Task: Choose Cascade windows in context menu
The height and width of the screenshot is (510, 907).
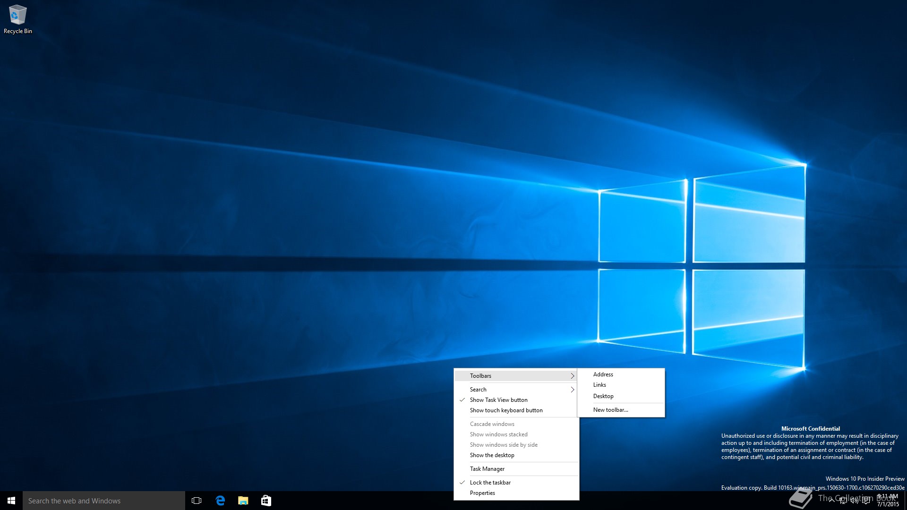Action: (x=516, y=424)
